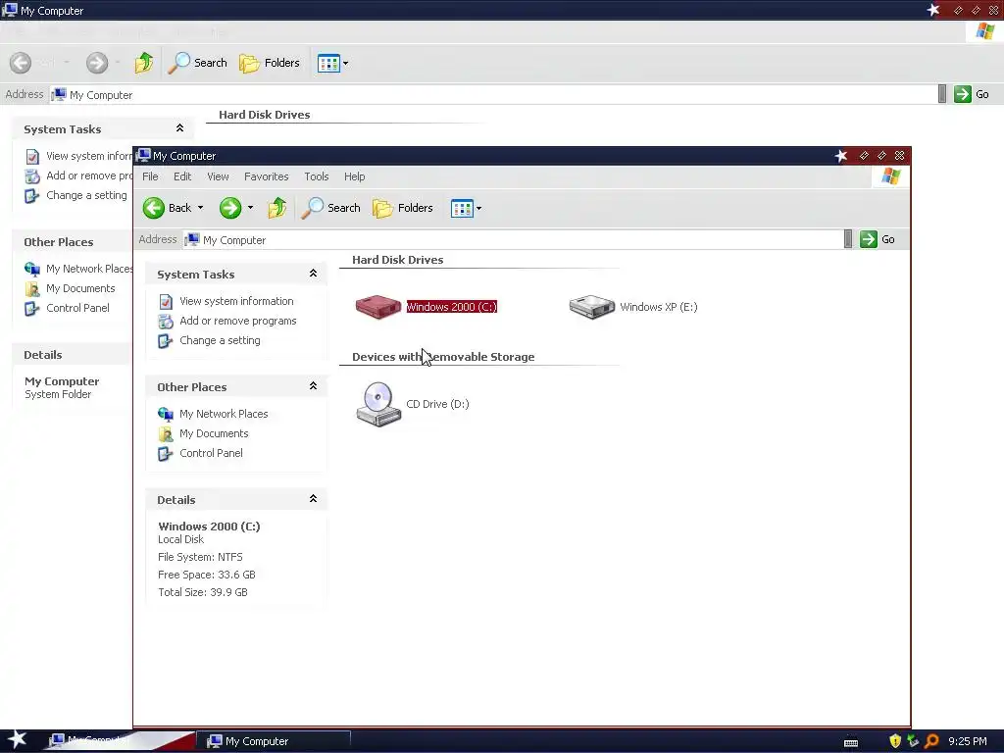Click My Network Places globe icon in front window
Viewport: 1004px width, 753px height.
coord(166,415)
